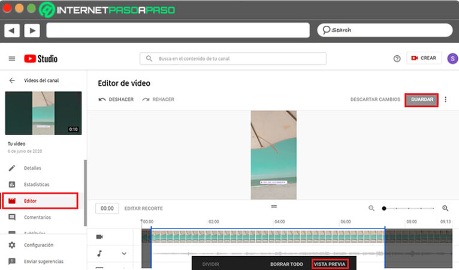The image size is (459, 270).
Task: Go to Estadísticas in the sidebar
Action: 37,184
